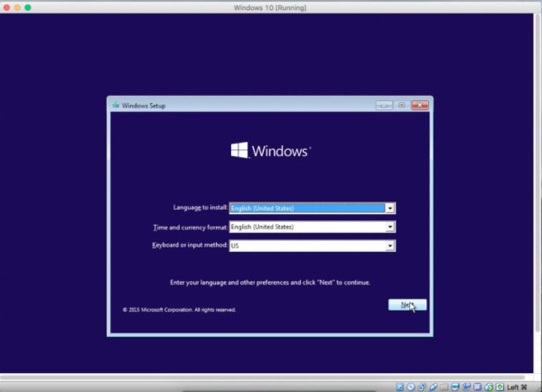Click the 'Language to install:' label
The height and width of the screenshot is (392, 542).
tap(201, 208)
